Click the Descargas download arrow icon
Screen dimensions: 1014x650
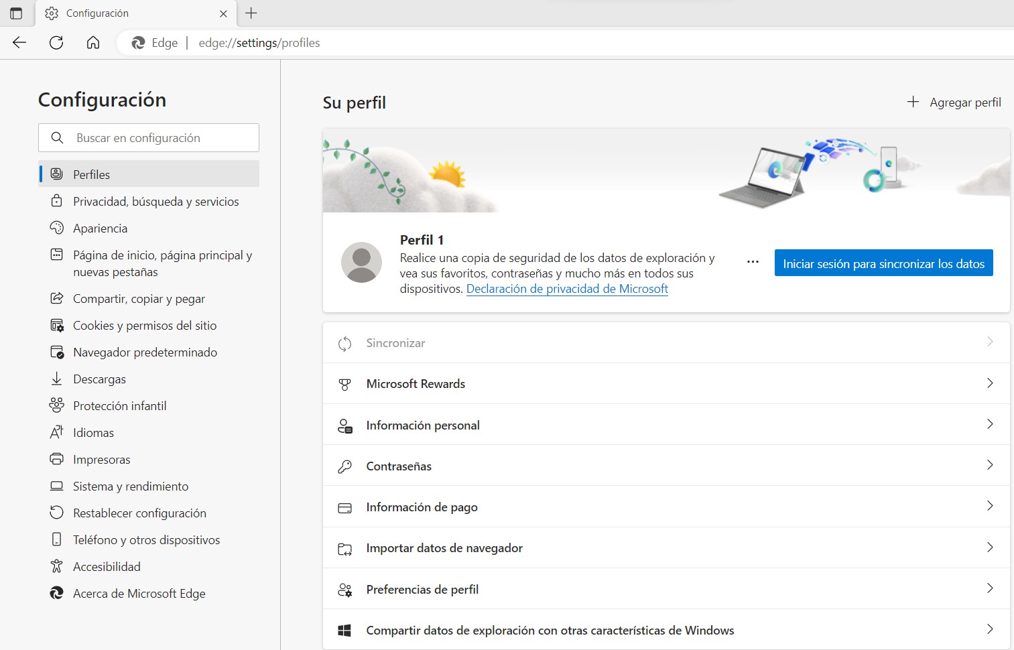coord(57,379)
